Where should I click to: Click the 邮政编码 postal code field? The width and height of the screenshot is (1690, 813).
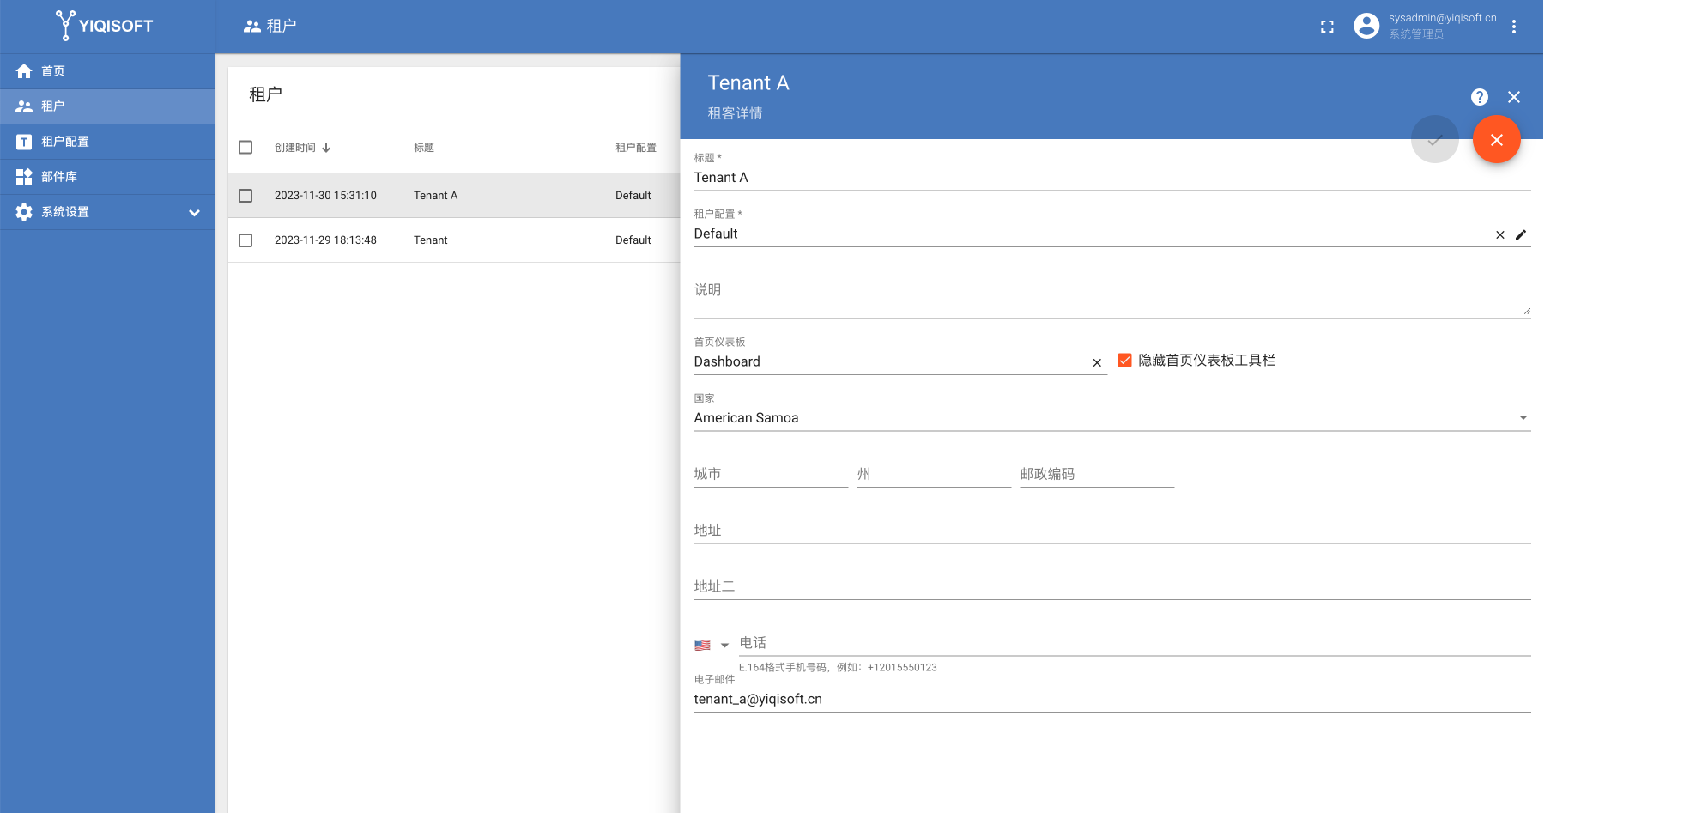[x=1097, y=475]
